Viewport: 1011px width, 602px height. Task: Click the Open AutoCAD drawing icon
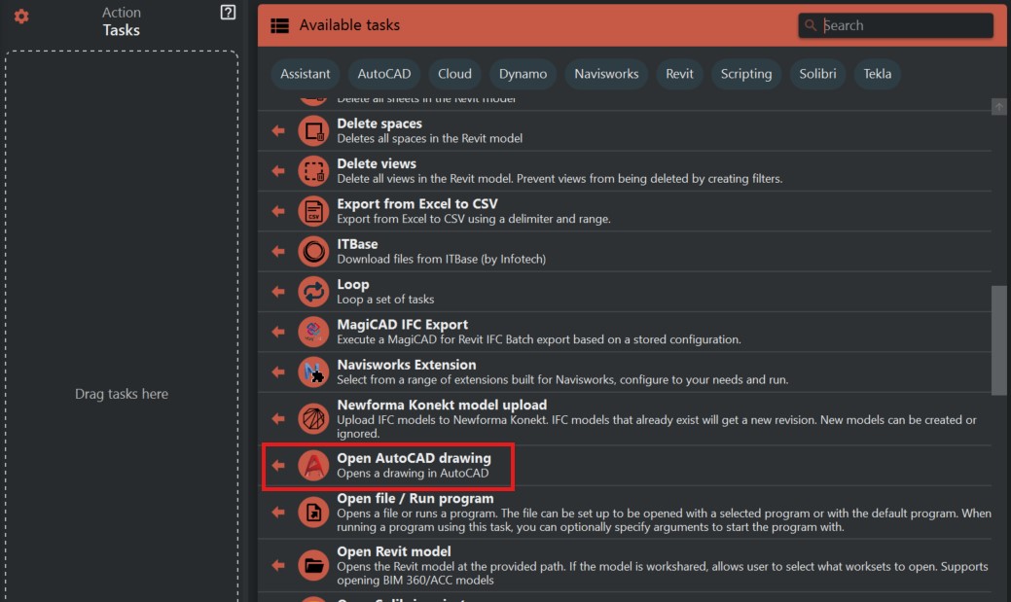tap(313, 466)
